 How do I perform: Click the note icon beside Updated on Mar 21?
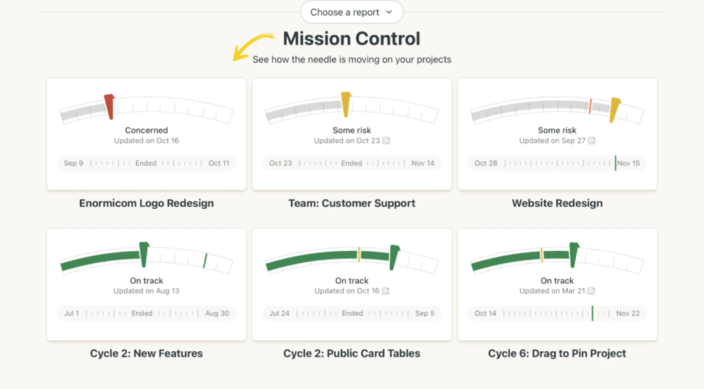pos(591,291)
